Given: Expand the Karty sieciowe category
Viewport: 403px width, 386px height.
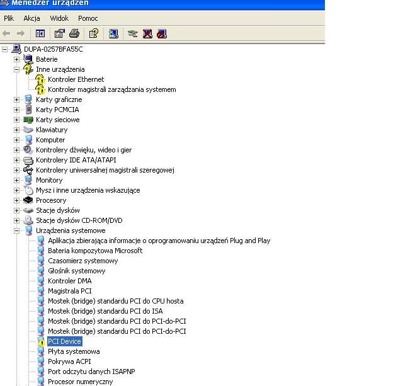Looking at the screenshot, I should (x=17, y=120).
